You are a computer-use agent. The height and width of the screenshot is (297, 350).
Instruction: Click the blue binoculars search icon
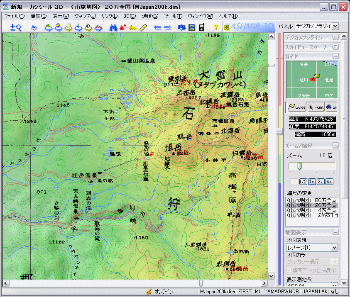[x=113, y=27]
